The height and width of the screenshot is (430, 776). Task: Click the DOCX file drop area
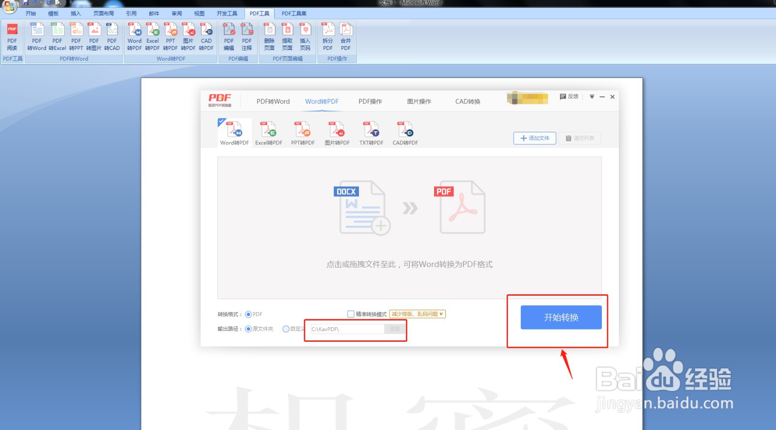(409, 227)
